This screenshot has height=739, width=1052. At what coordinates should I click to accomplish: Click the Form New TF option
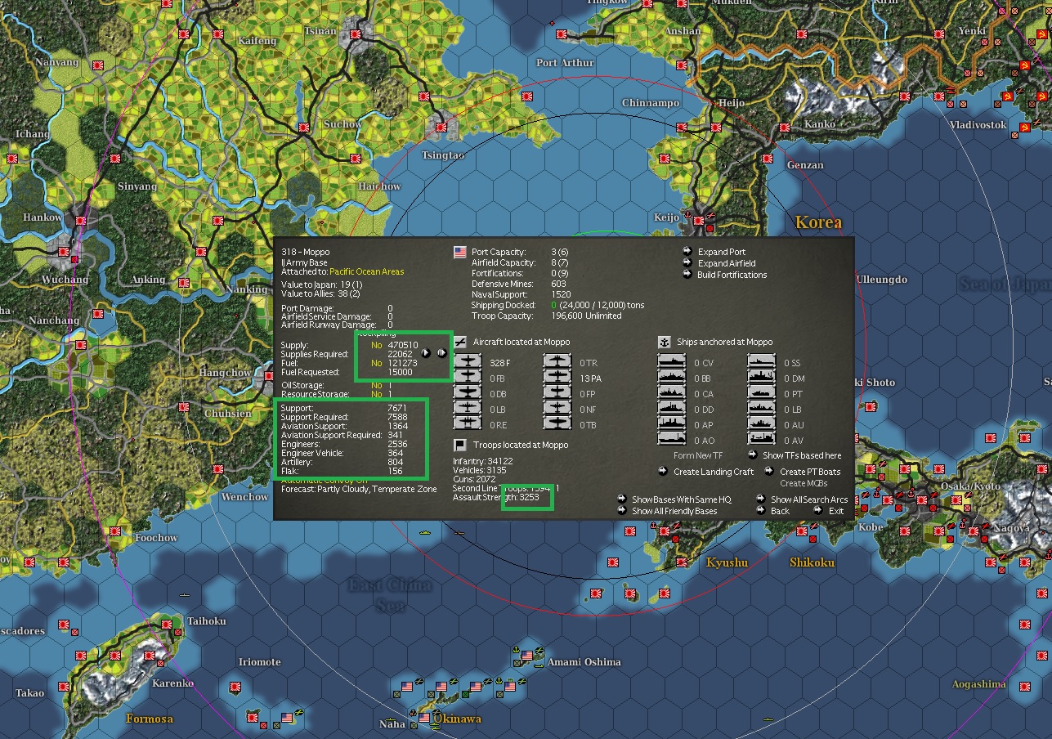click(x=698, y=455)
